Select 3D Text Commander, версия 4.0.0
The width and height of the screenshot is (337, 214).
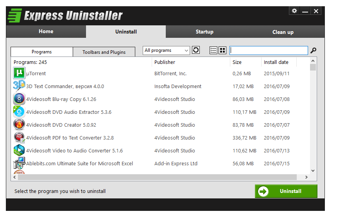pos(65,86)
